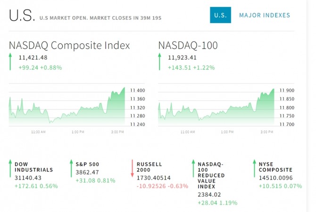Viewport: 316px width, 212px height.
Task: Open the S&P 500 index link
Action: point(87,164)
